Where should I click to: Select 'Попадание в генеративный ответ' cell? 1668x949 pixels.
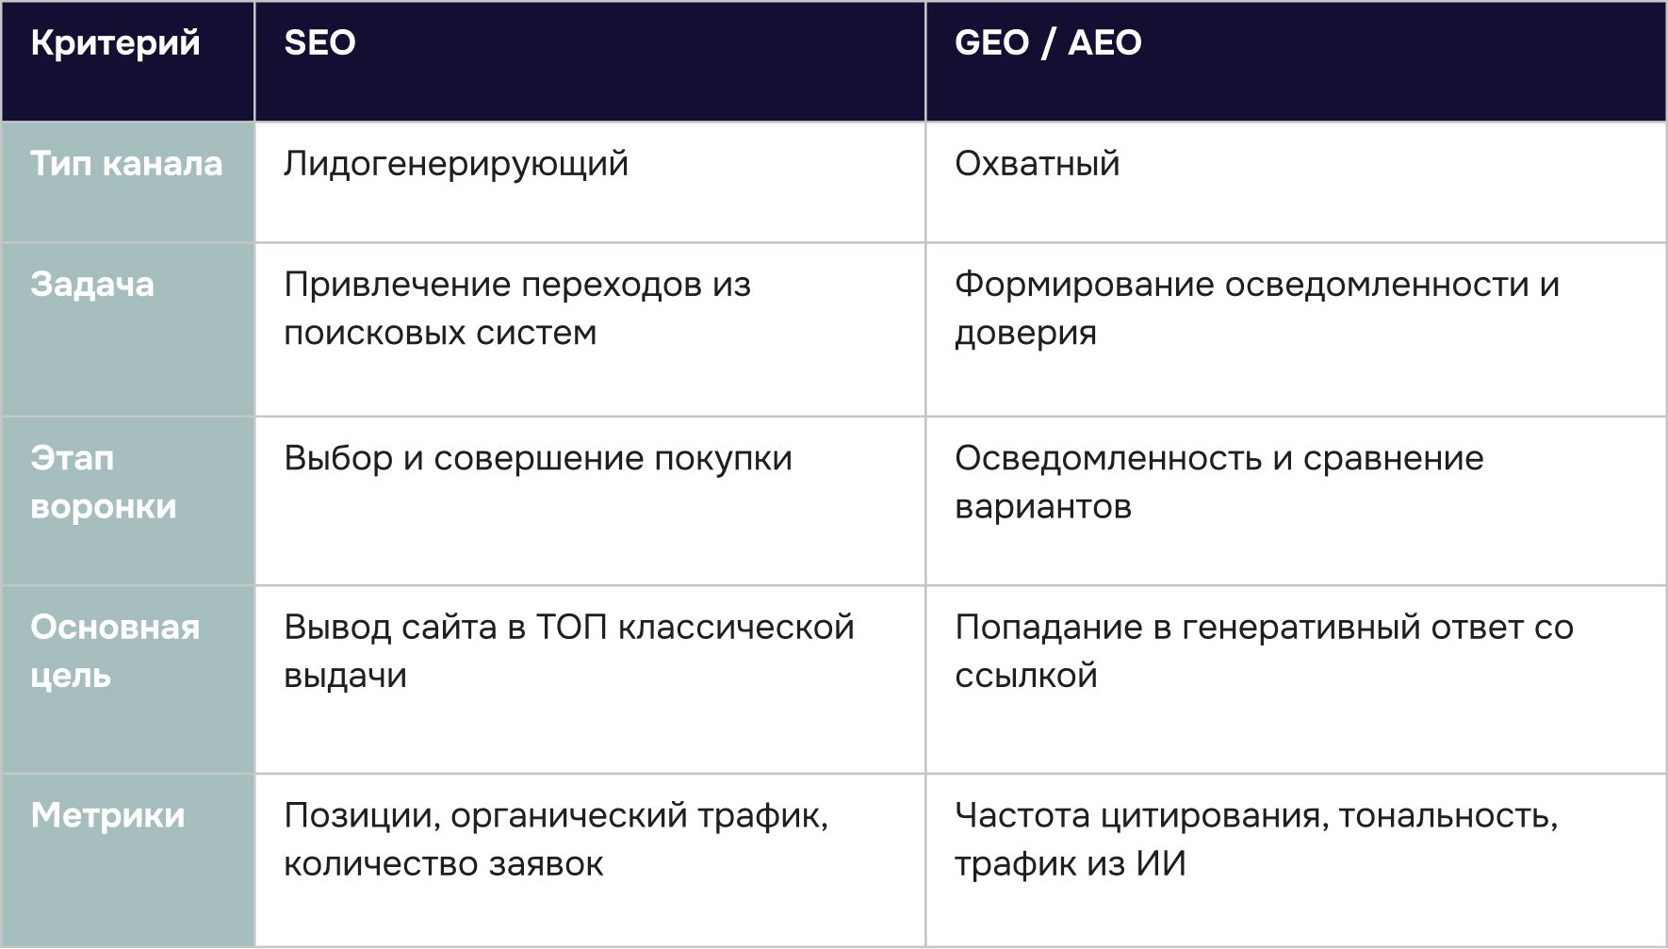tap(1296, 679)
